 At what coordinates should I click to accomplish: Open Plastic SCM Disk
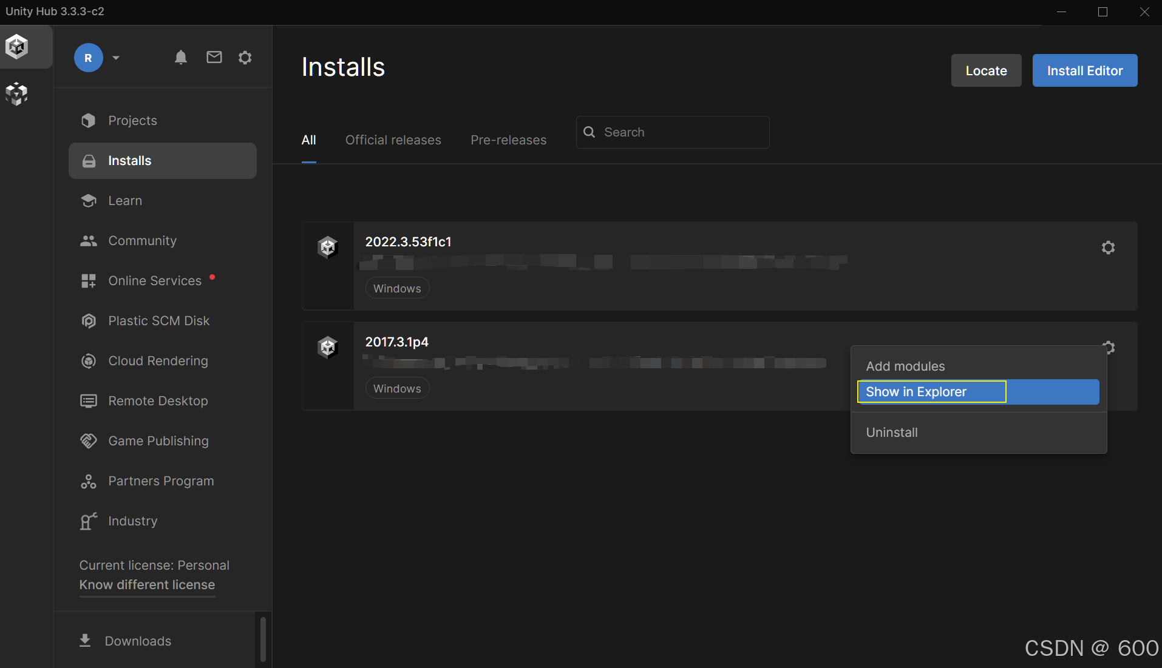(163, 321)
